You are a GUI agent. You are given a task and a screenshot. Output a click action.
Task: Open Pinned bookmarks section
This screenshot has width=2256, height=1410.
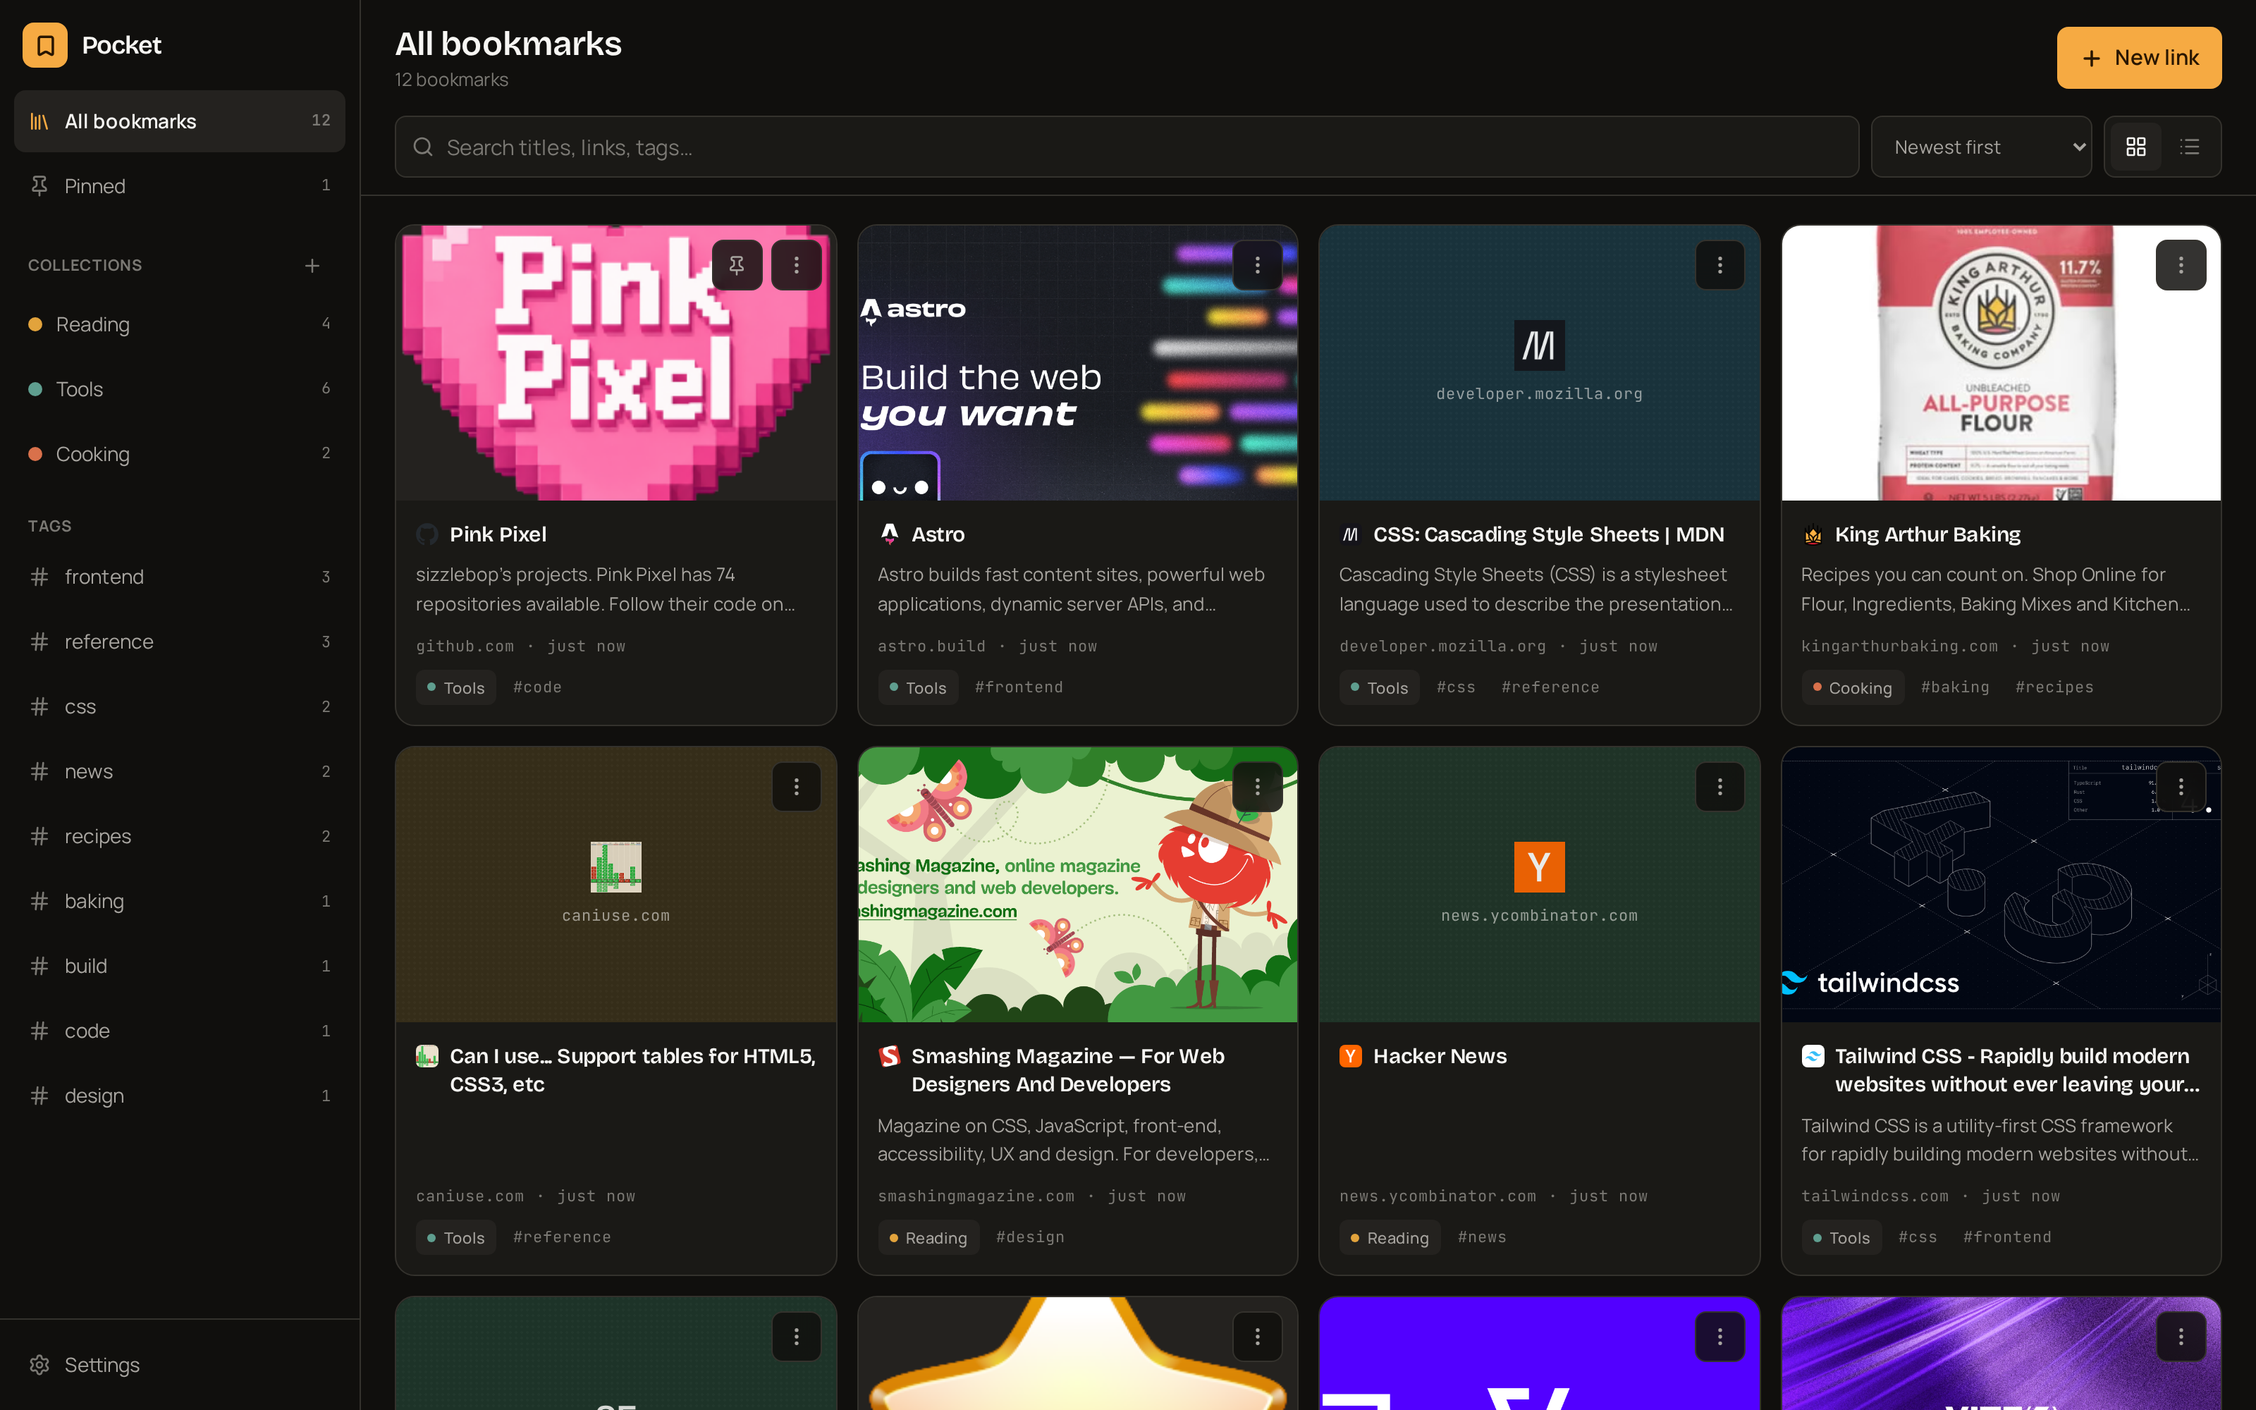pos(179,185)
